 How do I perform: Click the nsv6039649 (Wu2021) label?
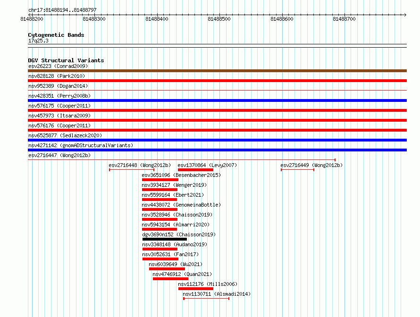[x=176, y=264]
